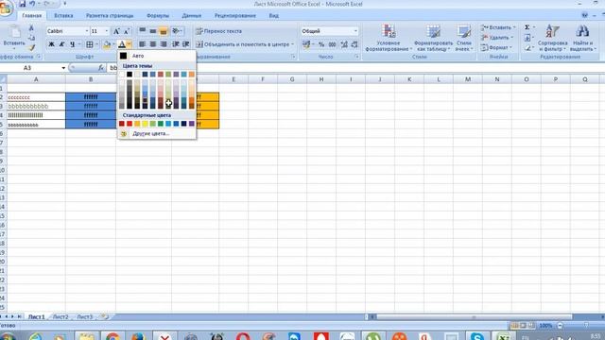This screenshot has width=605, height=340.
Task: Expand the borders dropdown arrow
Action: (x=96, y=44)
